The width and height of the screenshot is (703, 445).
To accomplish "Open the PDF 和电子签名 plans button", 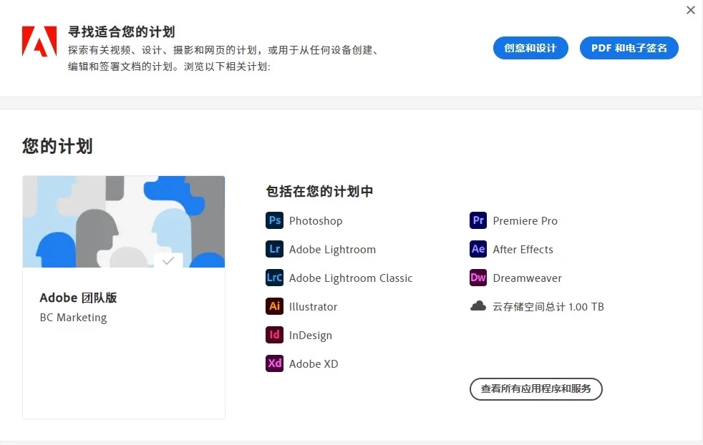I will [629, 48].
